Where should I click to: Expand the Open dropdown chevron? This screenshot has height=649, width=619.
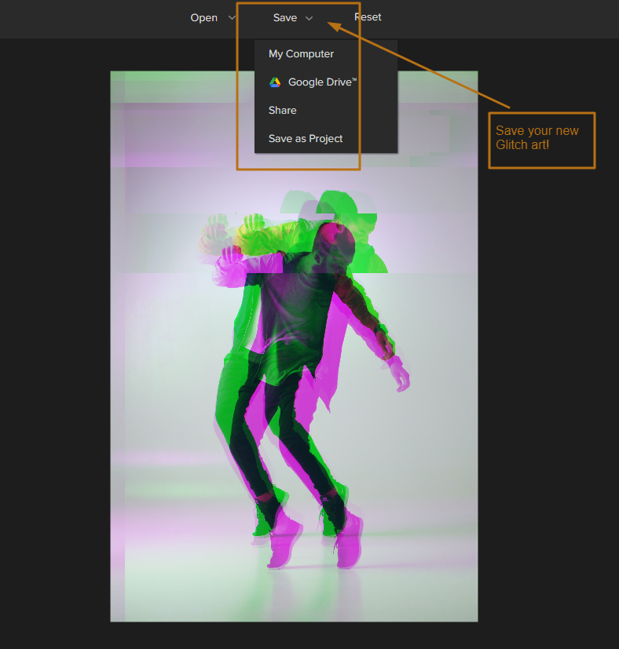click(x=231, y=18)
